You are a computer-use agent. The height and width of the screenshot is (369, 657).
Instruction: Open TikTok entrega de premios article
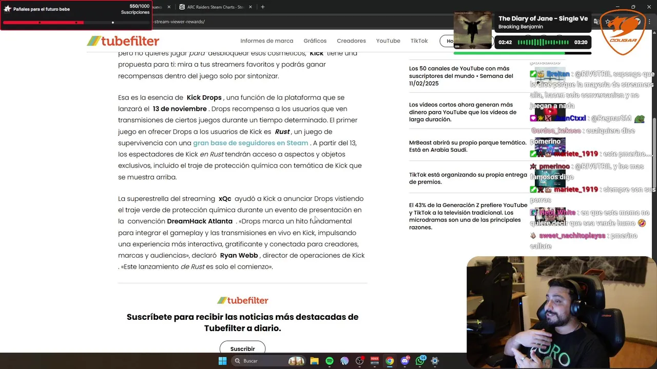click(x=468, y=178)
